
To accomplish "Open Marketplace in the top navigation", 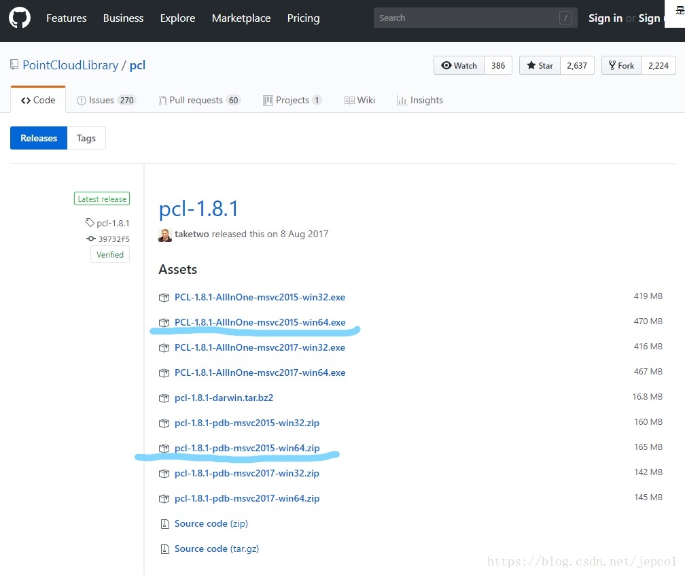I will coord(241,18).
